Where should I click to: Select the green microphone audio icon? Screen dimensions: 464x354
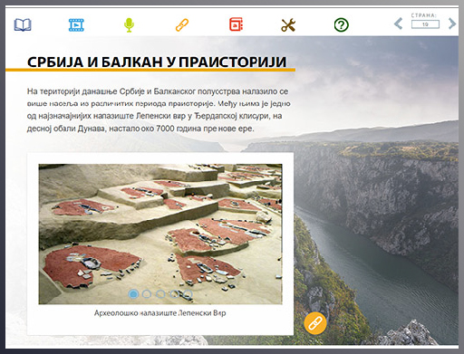[x=129, y=25]
